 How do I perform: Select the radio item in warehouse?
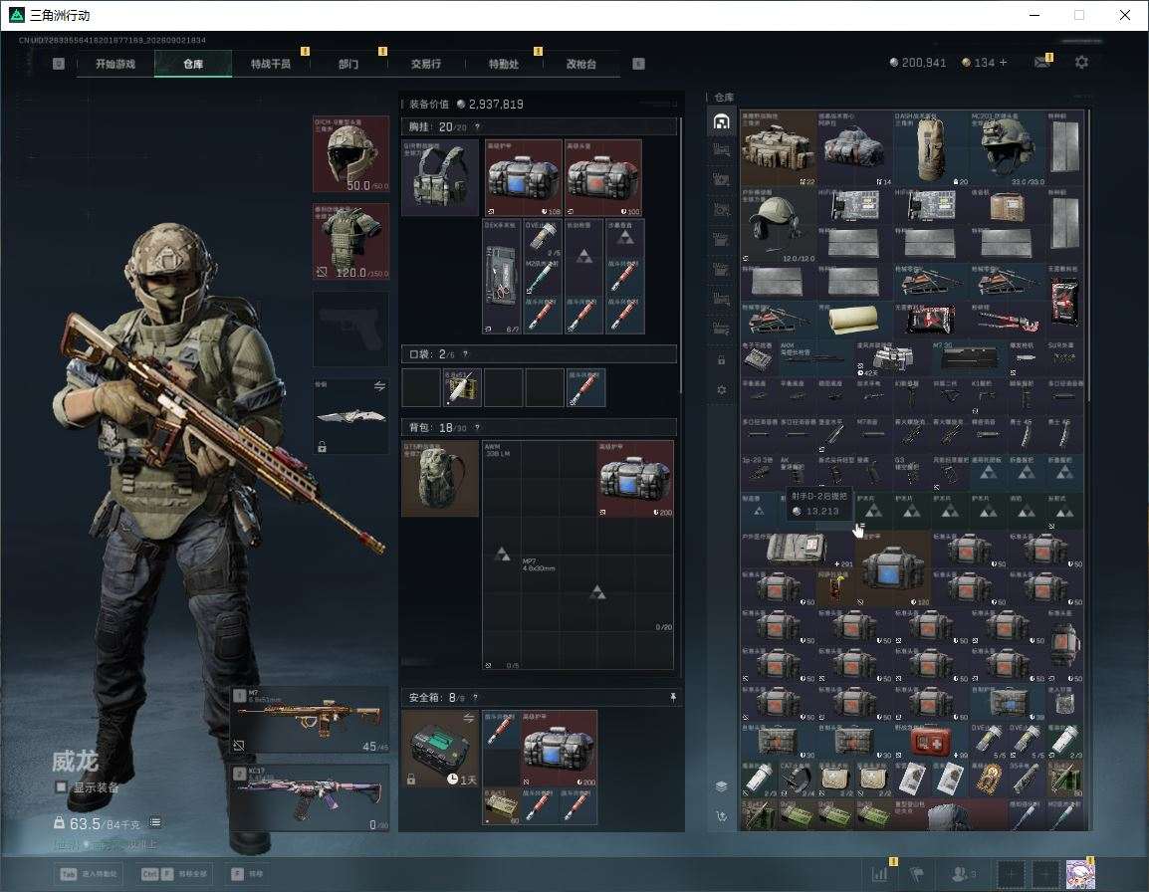pyautogui.click(x=1008, y=206)
